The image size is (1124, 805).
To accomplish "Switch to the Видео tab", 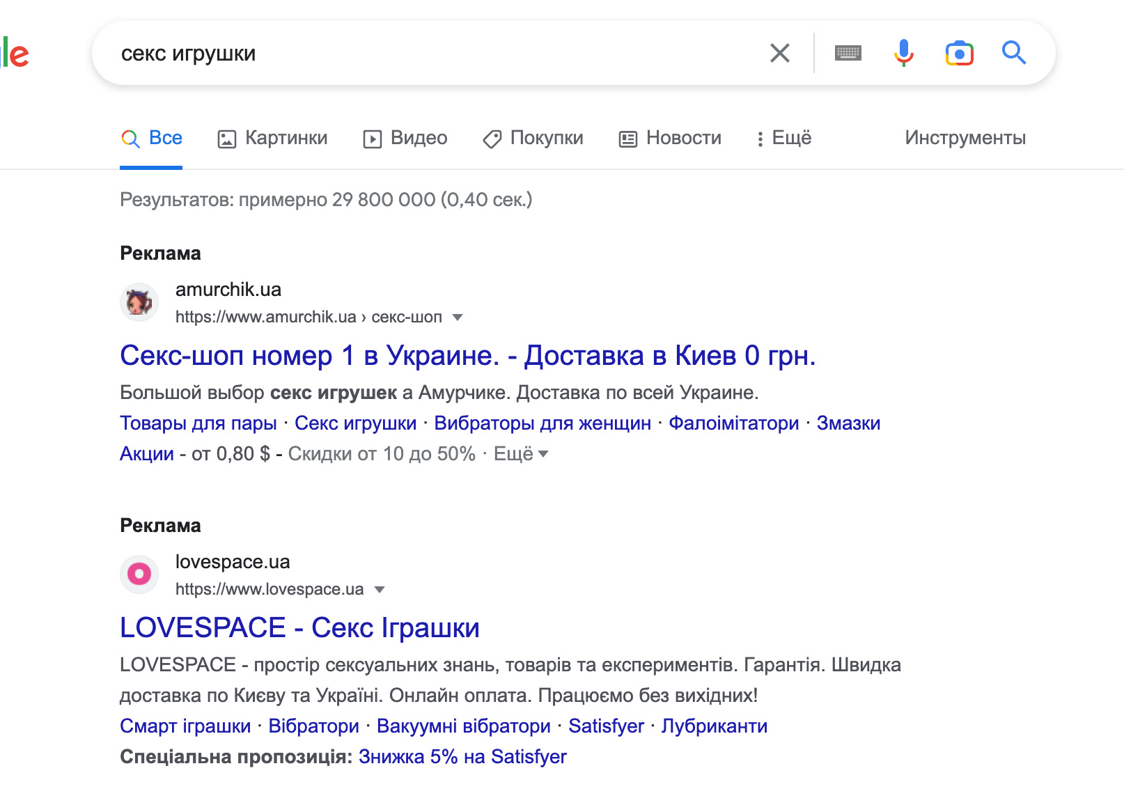I will [x=405, y=138].
